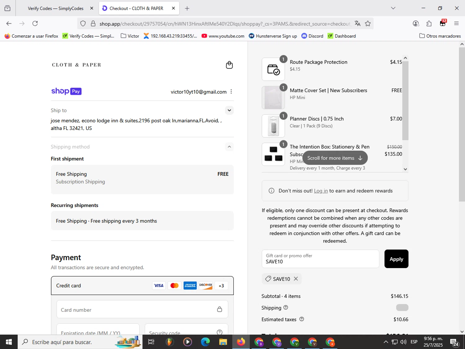Screen dimensions: 465x349
Task: Close the Checkout - CLOTH & PAPER tab
Action: [x=173, y=8]
